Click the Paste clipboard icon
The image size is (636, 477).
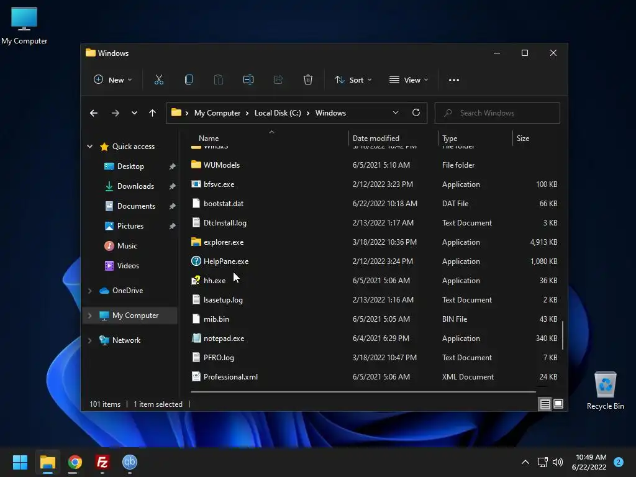tap(218, 80)
